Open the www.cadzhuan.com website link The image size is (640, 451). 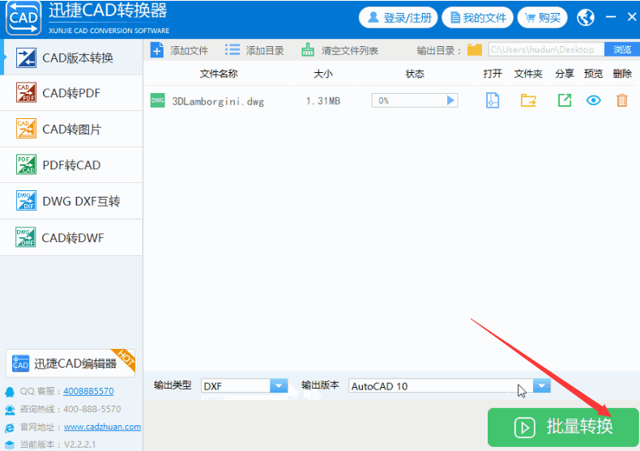(x=102, y=427)
